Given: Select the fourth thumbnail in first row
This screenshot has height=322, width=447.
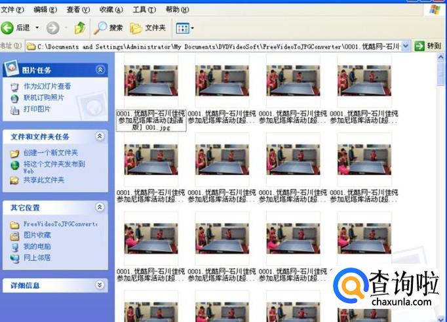Looking at the screenshot, I should pyautogui.click(x=364, y=81).
